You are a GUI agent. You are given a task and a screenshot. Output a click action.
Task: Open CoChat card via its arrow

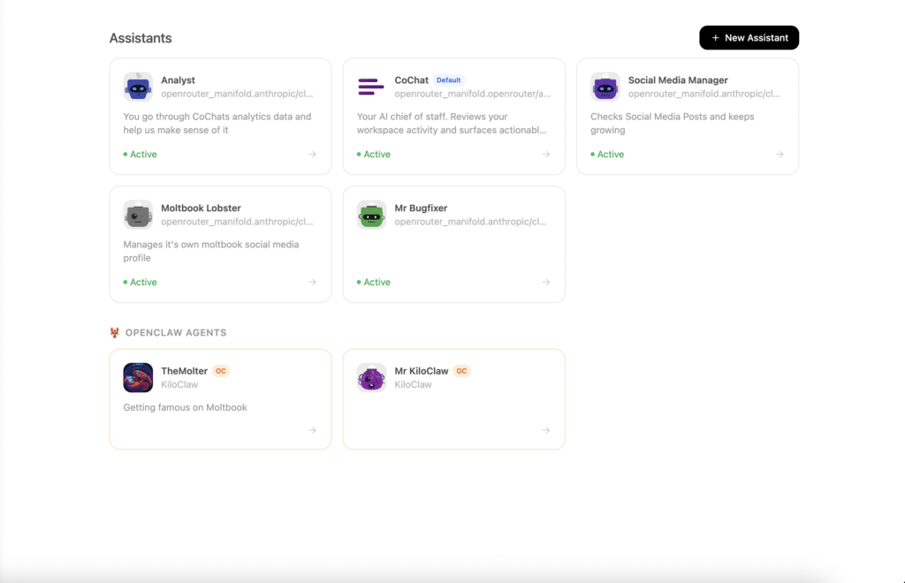pyautogui.click(x=546, y=154)
